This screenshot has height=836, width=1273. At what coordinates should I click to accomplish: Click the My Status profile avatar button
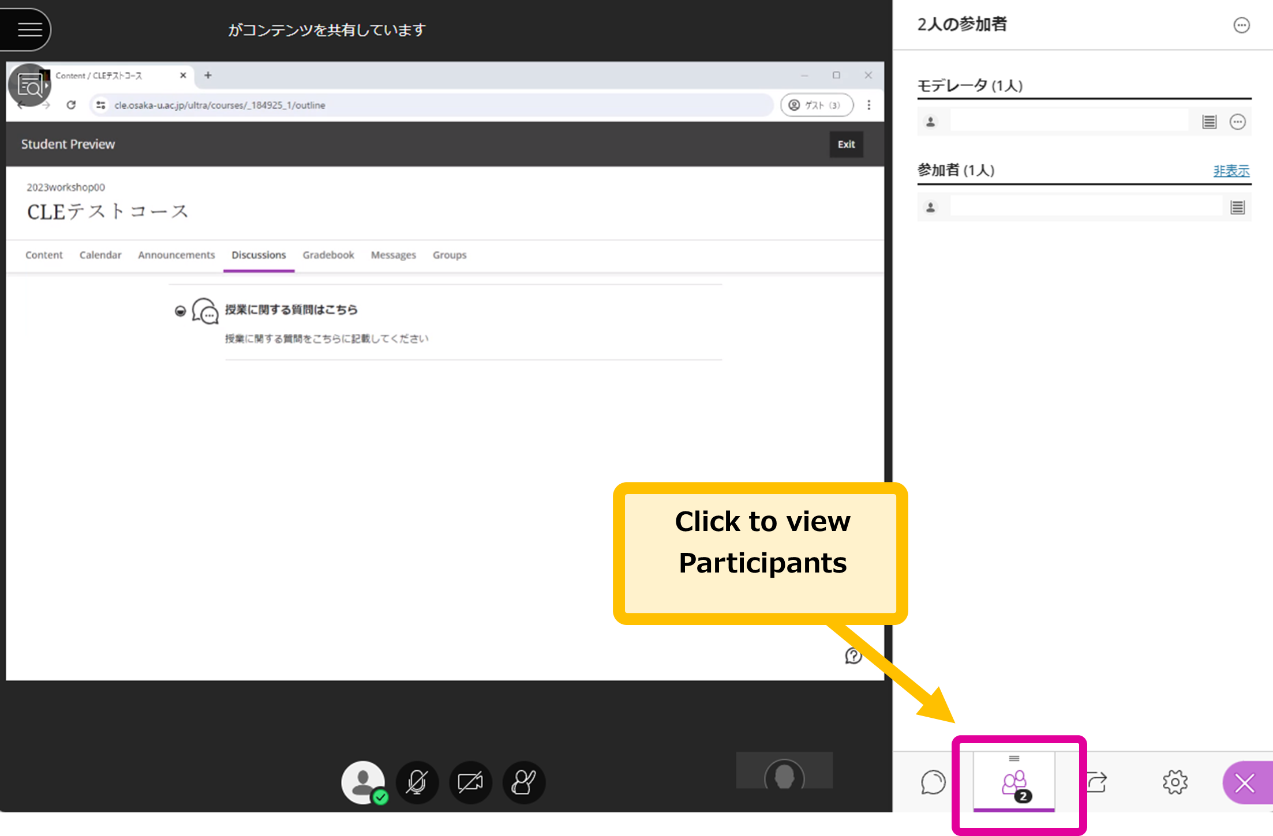click(x=364, y=782)
